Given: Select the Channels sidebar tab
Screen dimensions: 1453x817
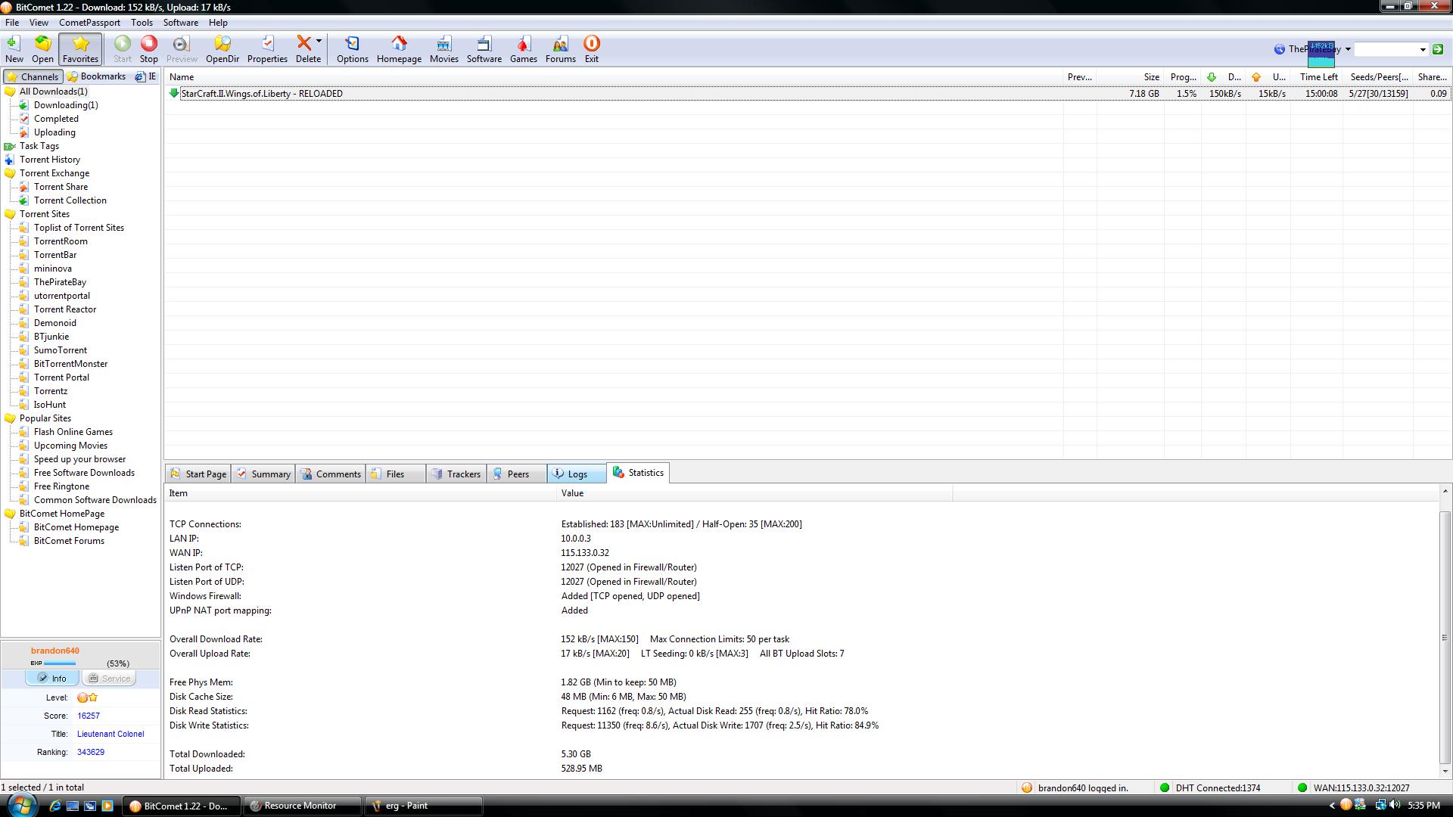Looking at the screenshot, I should point(33,76).
